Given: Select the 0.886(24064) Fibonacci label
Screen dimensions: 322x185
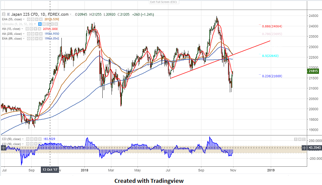Looking at the screenshot, I should pos(272,26).
